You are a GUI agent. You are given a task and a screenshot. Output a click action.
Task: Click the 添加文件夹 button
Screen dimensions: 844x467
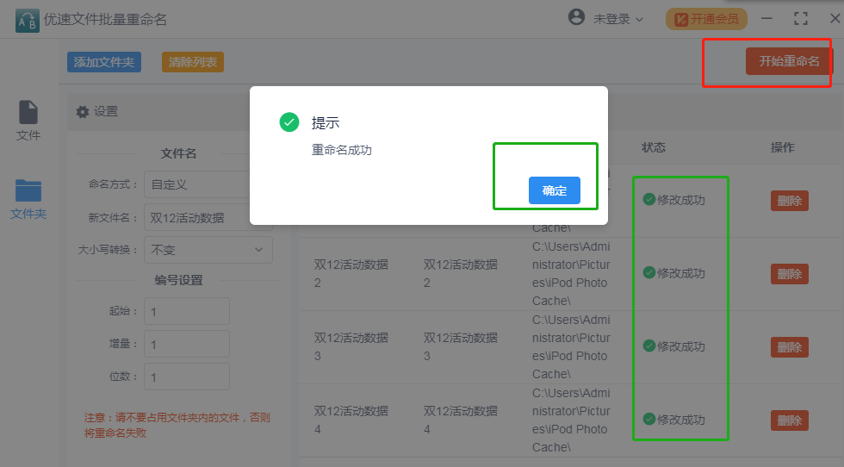(104, 62)
